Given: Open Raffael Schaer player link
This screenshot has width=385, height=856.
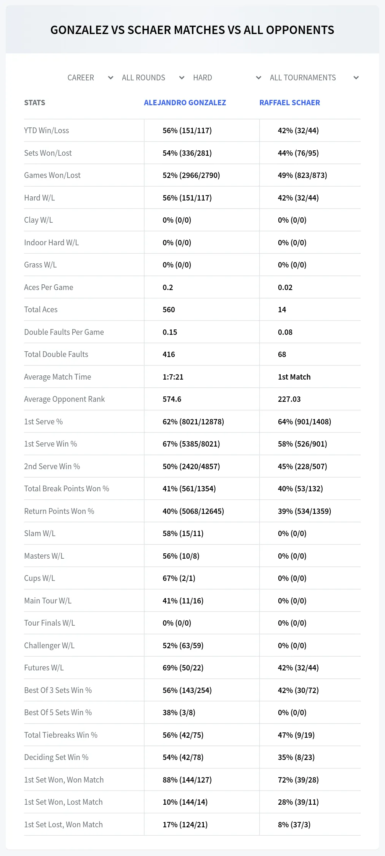Looking at the screenshot, I should pyautogui.click(x=290, y=103).
